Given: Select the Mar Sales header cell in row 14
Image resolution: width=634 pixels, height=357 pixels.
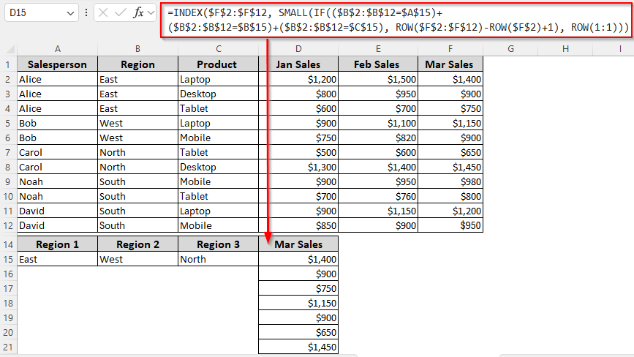Looking at the screenshot, I should [298, 244].
